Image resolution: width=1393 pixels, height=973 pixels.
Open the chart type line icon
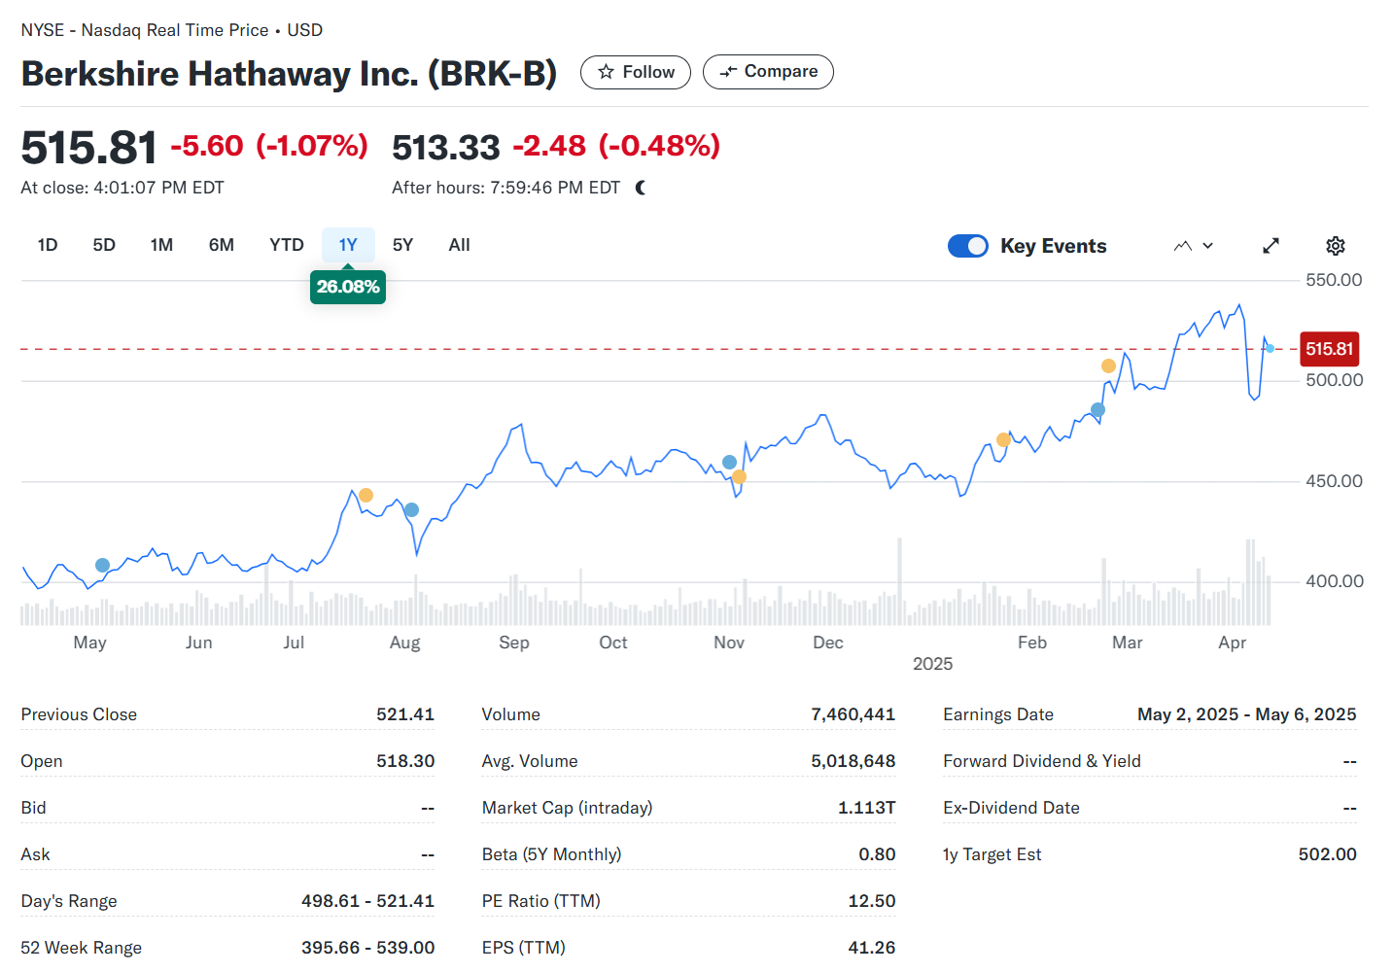tap(1182, 246)
